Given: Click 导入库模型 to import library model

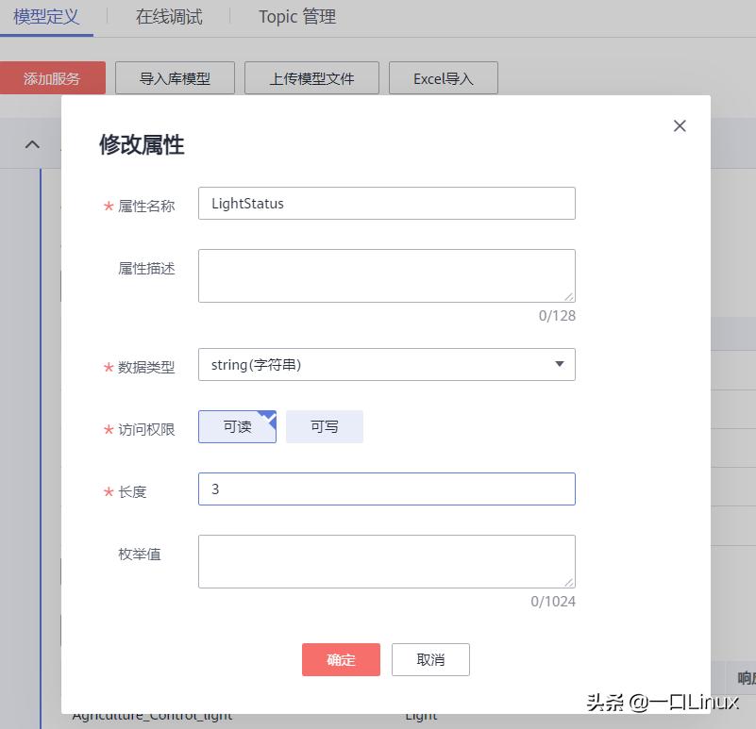Looking at the screenshot, I should point(174,78).
